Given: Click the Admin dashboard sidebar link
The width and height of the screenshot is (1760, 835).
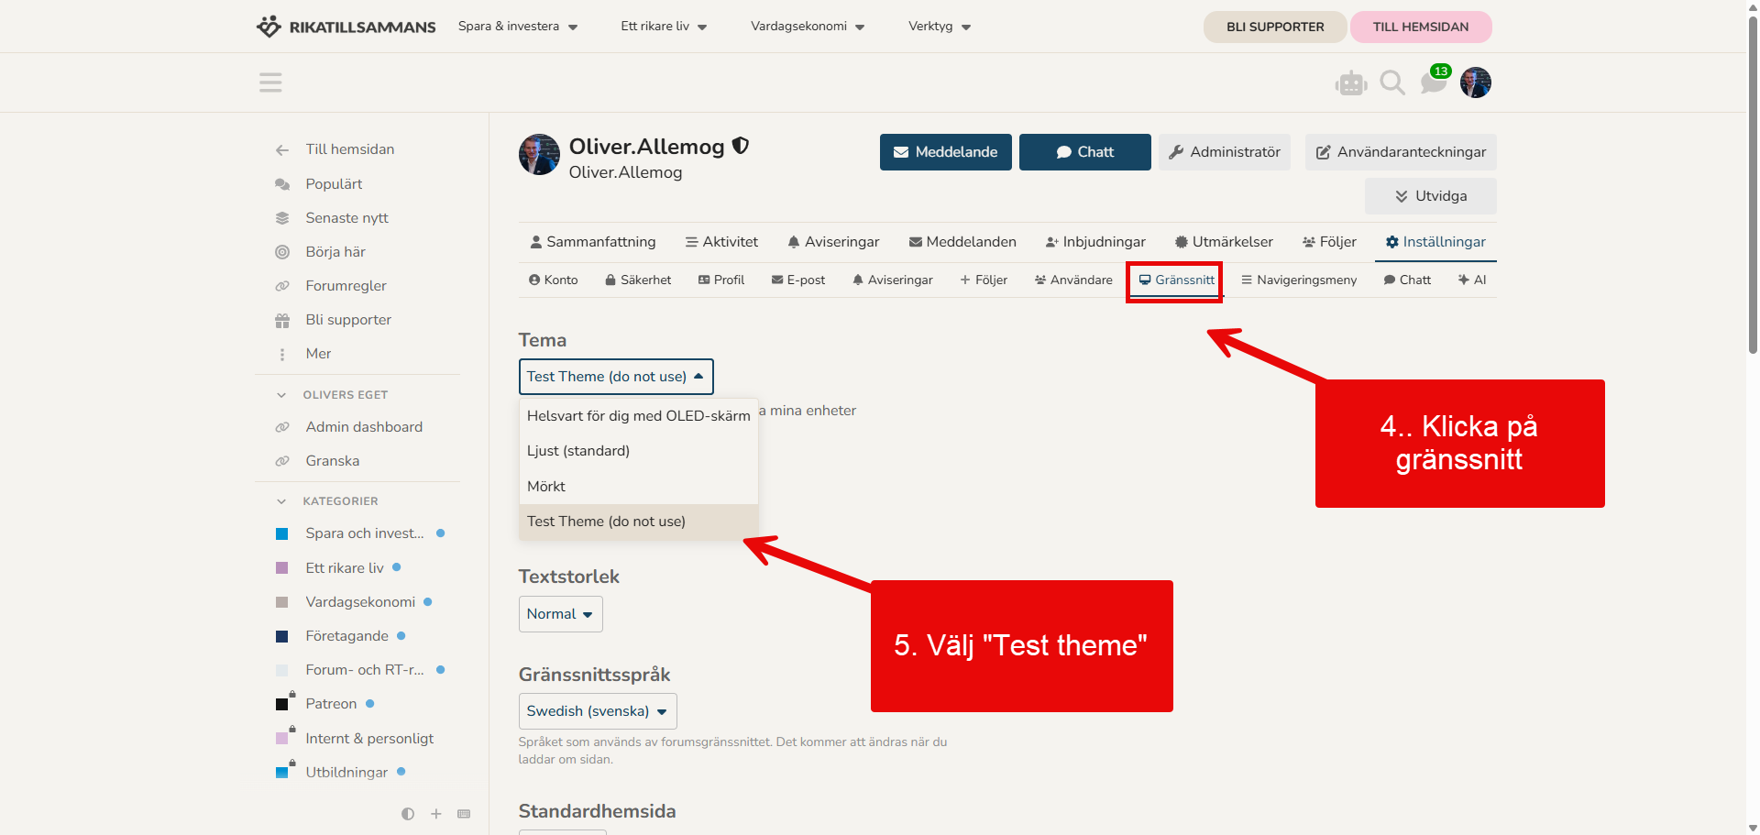Looking at the screenshot, I should (364, 427).
